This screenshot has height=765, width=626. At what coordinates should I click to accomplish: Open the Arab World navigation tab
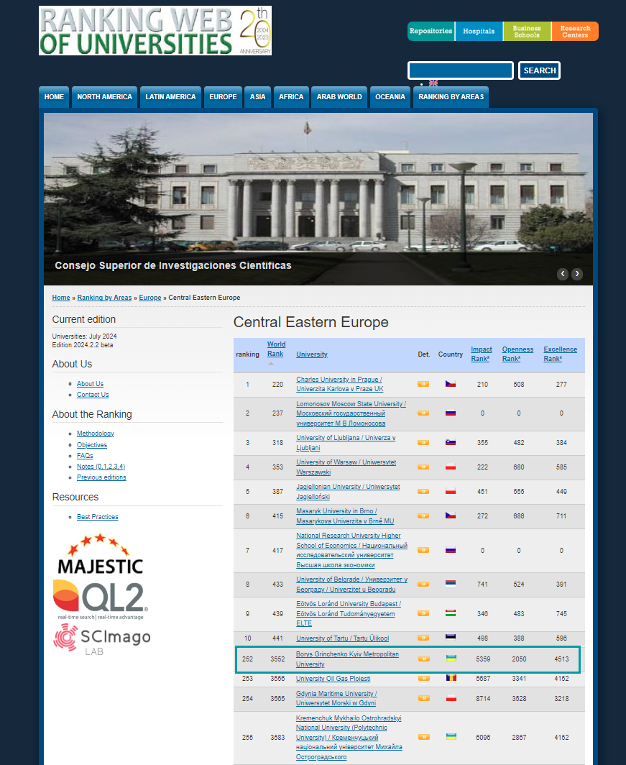(x=339, y=97)
